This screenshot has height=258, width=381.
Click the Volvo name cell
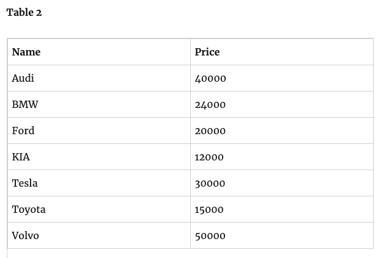99,235
